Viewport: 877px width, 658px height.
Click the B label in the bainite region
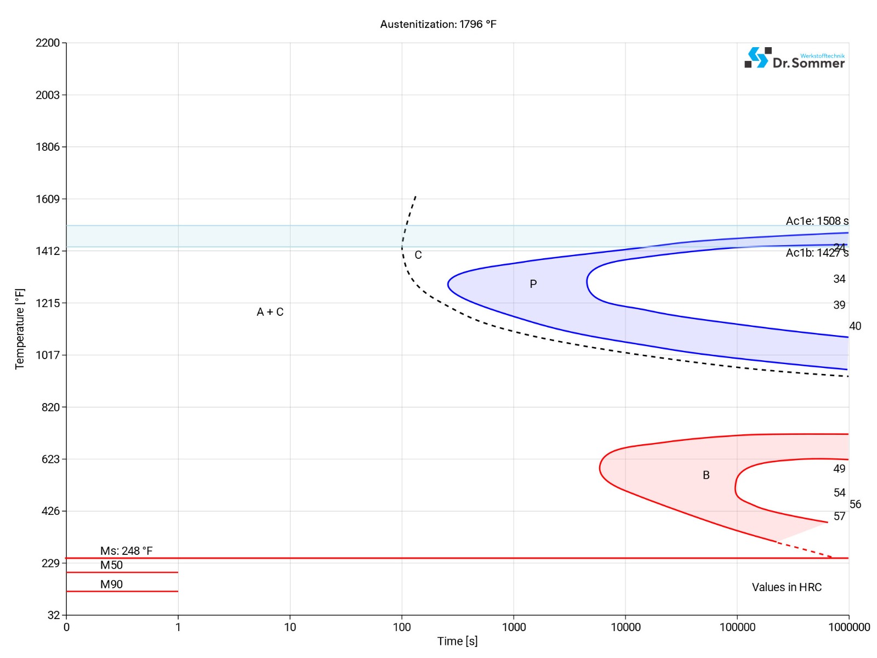pos(706,475)
